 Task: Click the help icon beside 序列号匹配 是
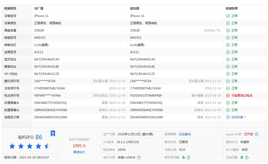pyautogui.click(x=188, y=158)
